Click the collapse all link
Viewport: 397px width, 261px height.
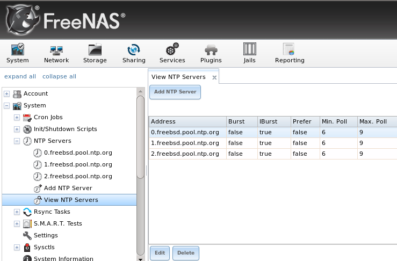(x=59, y=76)
